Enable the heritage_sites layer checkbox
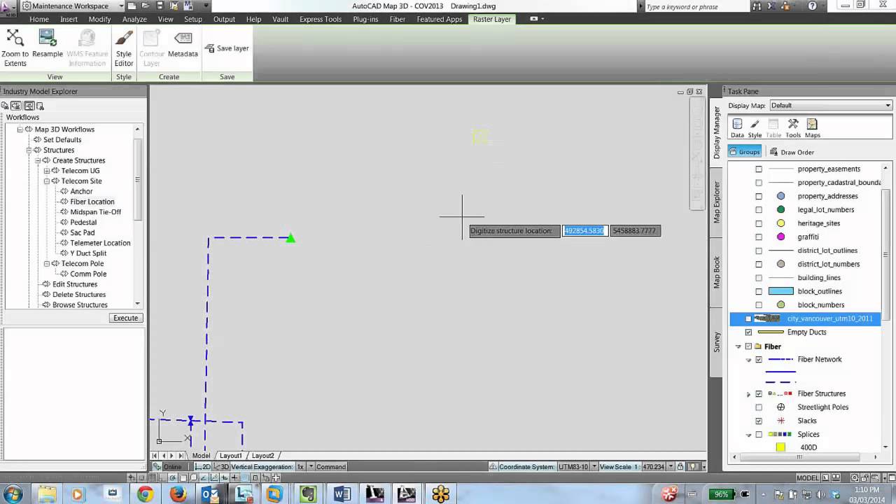Screen dimensions: 896x504 click(759, 224)
